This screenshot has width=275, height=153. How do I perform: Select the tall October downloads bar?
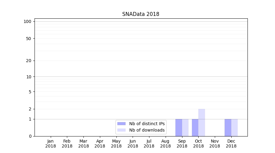(202, 122)
